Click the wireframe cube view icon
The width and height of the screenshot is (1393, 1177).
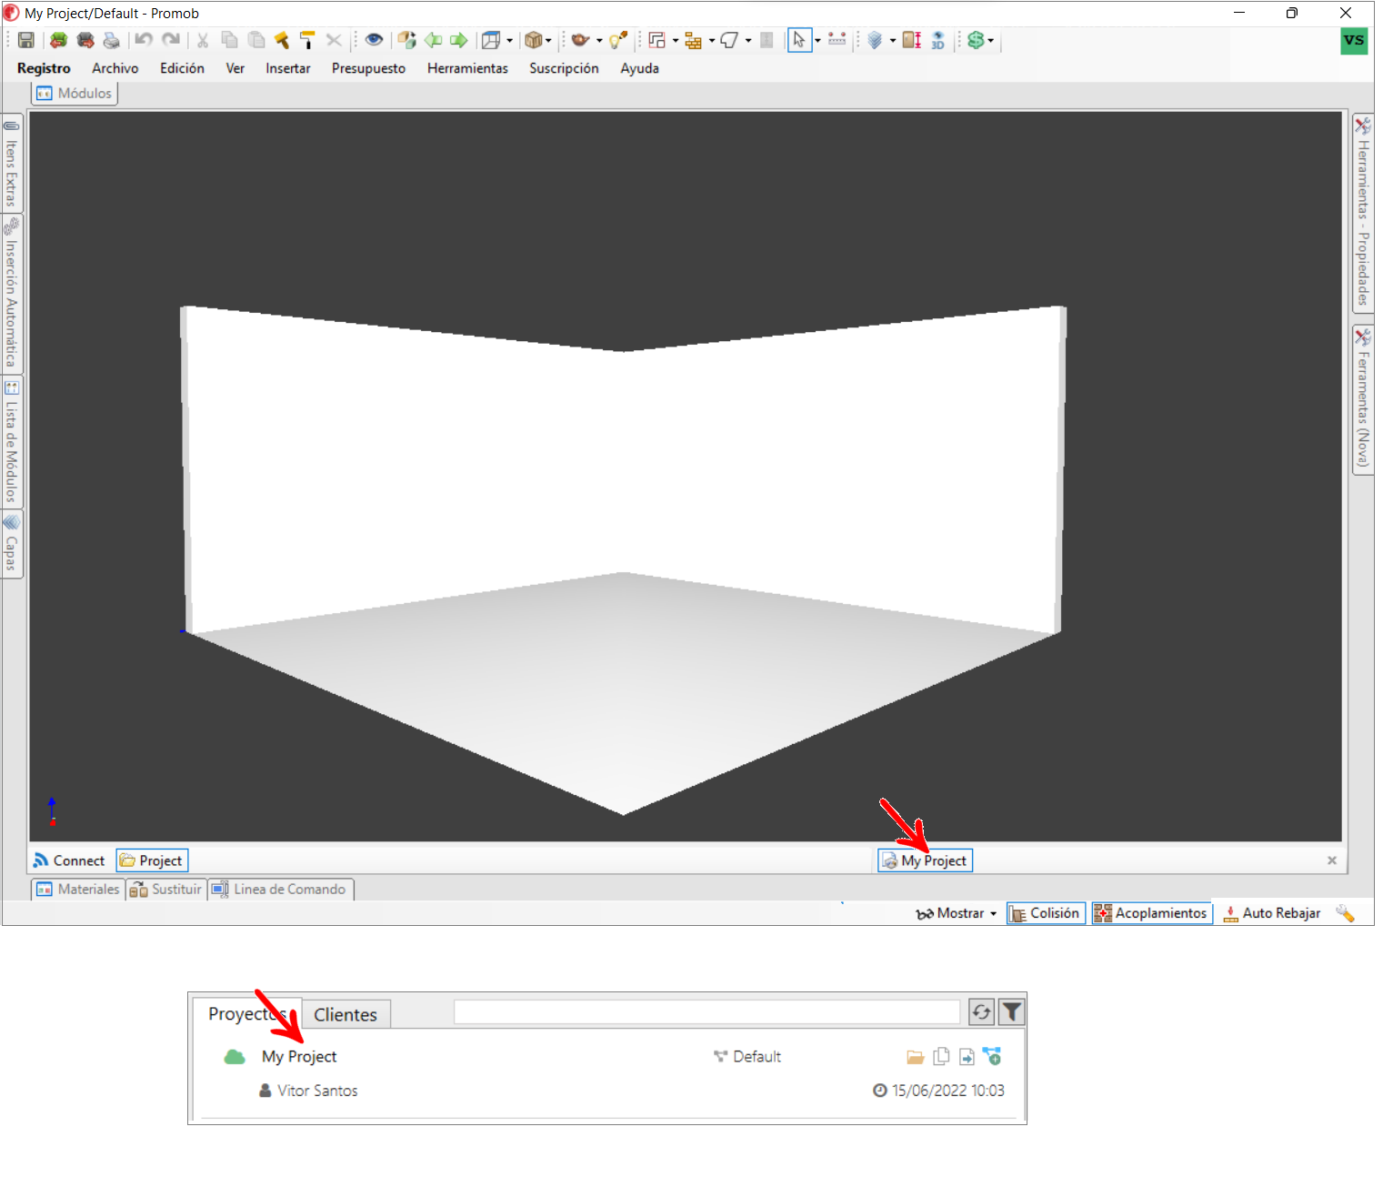click(x=491, y=40)
